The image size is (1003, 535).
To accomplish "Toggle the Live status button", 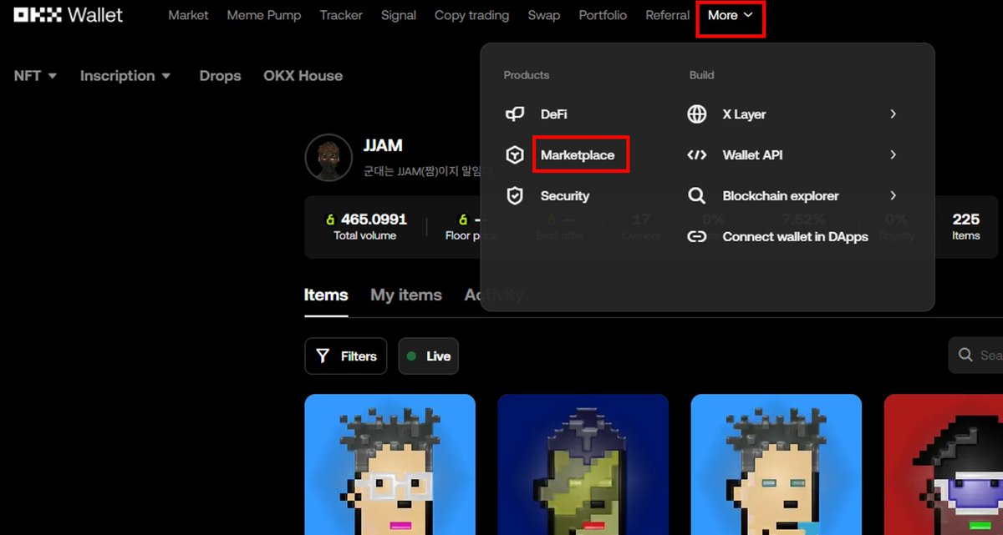I will coord(429,356).
